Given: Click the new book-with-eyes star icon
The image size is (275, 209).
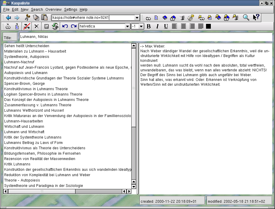Looking at the screenshot, I should (x=227, y=18).
